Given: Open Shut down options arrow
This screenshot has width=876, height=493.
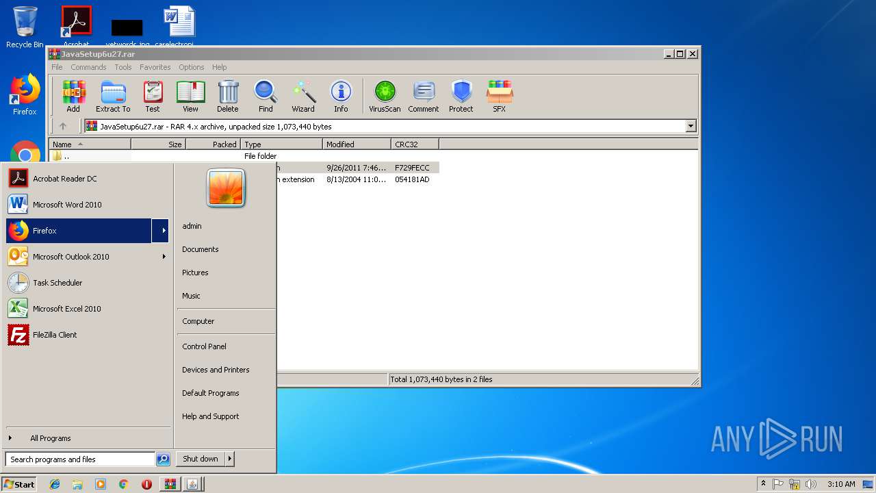Looking at the screenshot, I should point(230,459).
